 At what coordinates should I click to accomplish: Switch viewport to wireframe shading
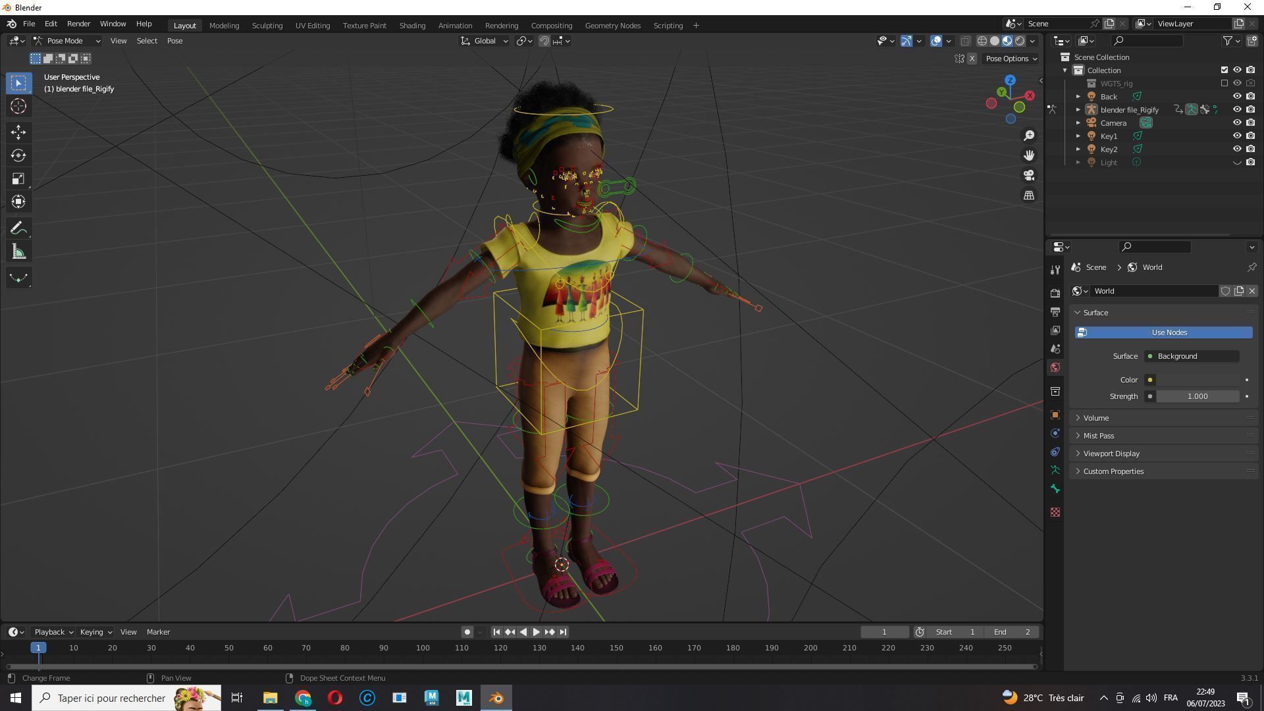click(x=982, y=41)
